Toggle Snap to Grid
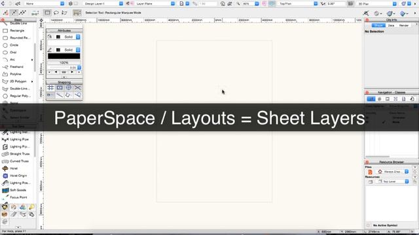Viewport: 419px width, 235px height. (x=50, y=87)
